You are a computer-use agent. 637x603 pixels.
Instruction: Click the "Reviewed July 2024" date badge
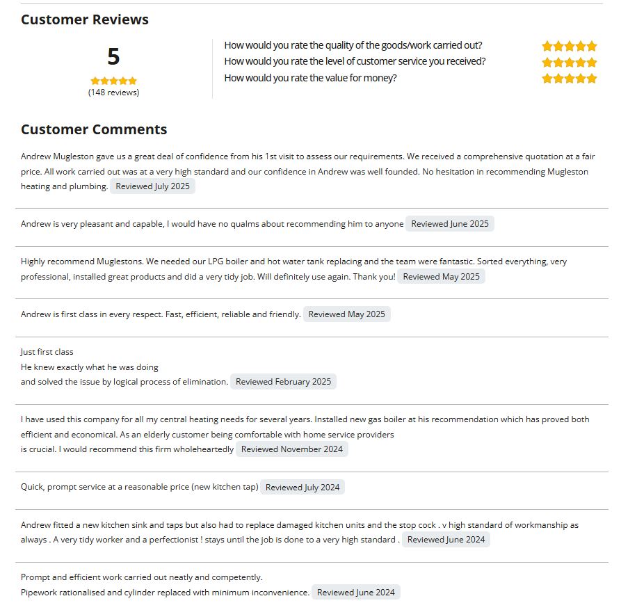(303, 487)
